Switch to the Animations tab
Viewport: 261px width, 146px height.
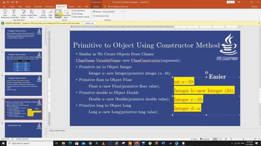50,6
